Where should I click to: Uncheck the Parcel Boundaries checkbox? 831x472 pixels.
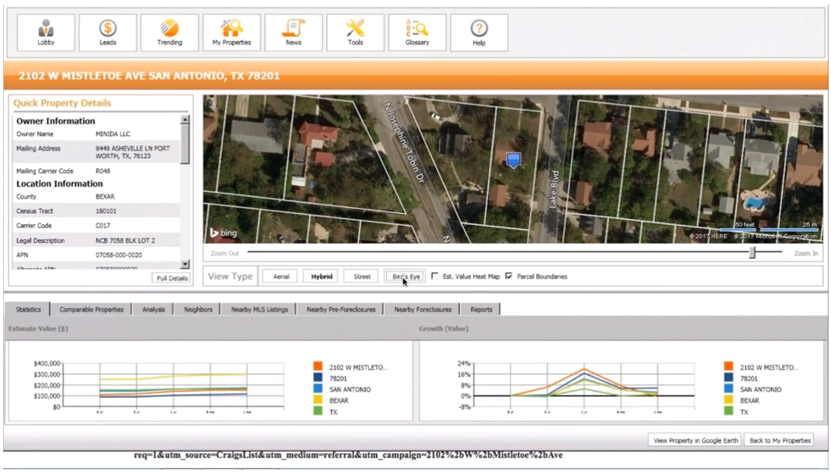point(508,276)
